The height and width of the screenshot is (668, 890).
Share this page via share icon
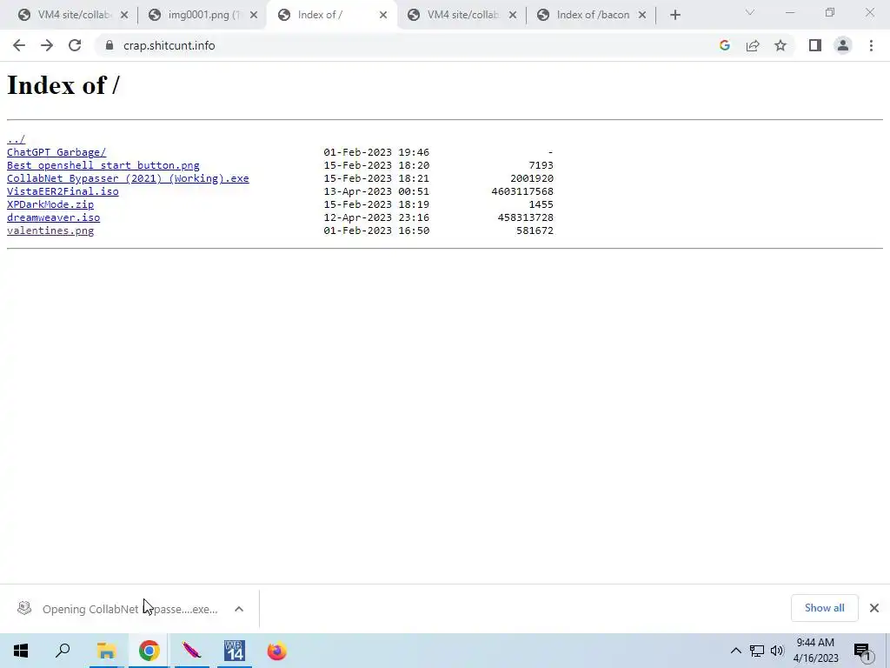(753, 45)
